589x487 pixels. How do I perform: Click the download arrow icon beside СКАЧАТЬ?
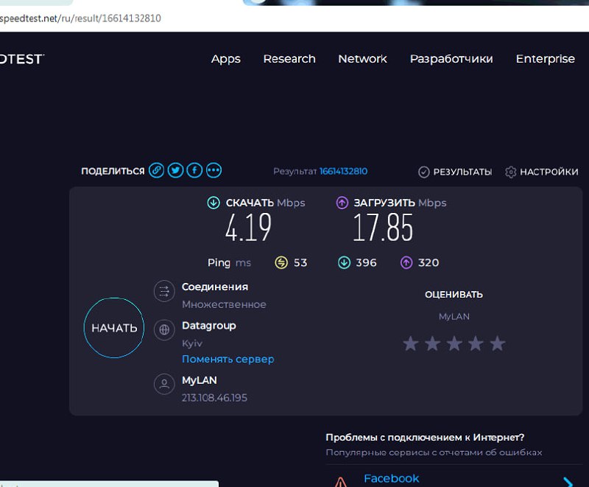coord(214,203)
